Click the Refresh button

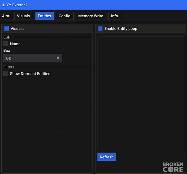click(107, 157)
